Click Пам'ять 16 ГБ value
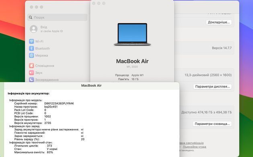Screen dimensions: 253x157 [135, 79]
